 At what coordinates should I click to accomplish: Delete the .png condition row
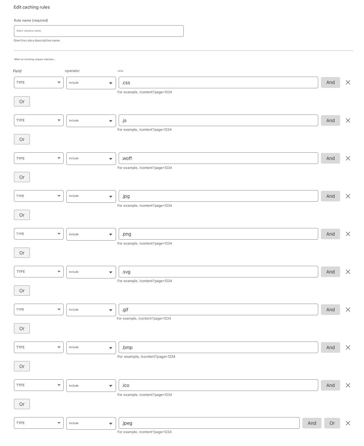coord(348,234)
